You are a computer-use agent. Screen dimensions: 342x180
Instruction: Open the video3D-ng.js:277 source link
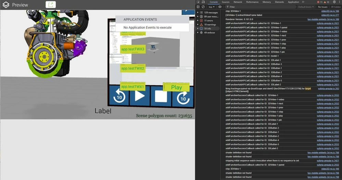tap(330, 15)
